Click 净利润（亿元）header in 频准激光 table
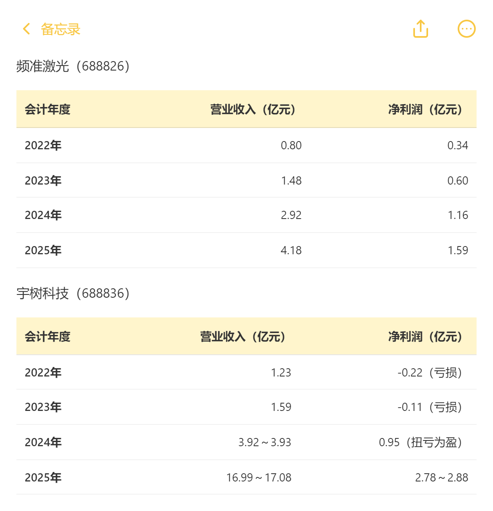 pyautogui.click(x=426, y=109)
